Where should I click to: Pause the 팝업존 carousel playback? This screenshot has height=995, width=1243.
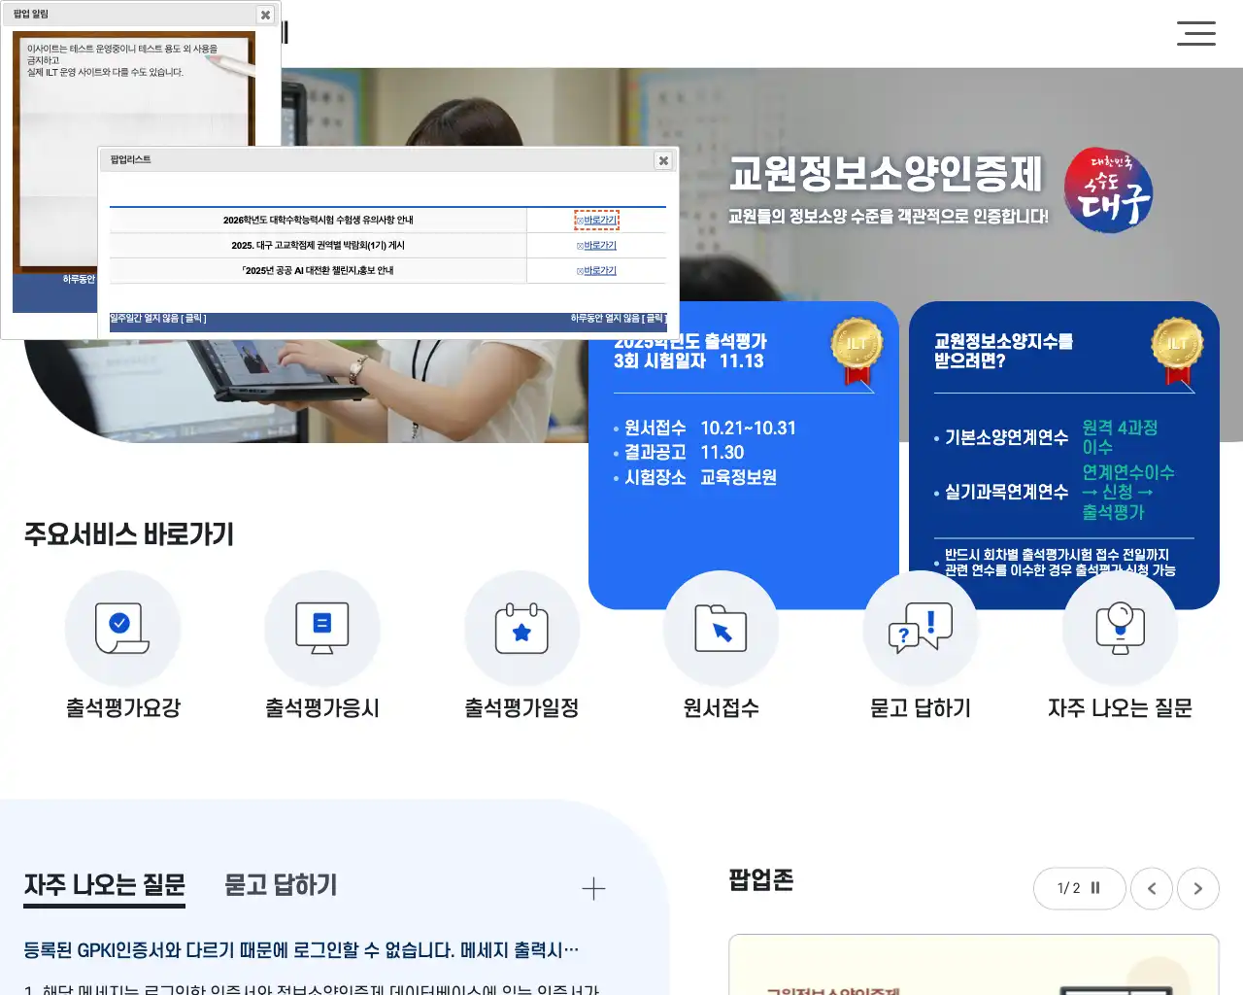tap(1095, 888)
